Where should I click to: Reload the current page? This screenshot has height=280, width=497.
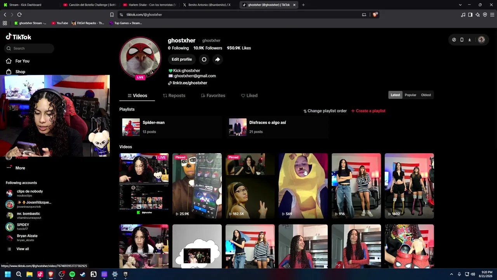click(19, 15)
